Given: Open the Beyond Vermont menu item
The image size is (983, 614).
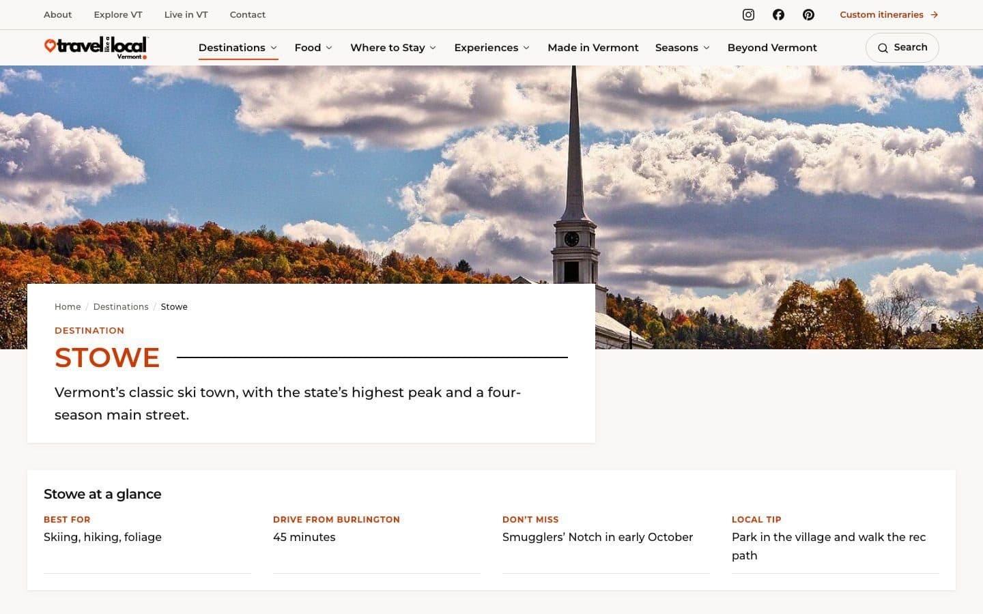Looking at the screenshot, I should click(772, 48).
